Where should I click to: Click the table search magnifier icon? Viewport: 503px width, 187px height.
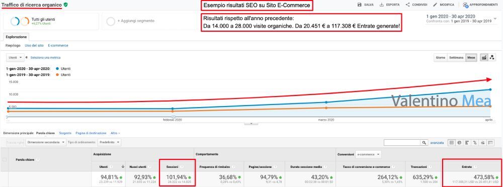tap(425, 142)
